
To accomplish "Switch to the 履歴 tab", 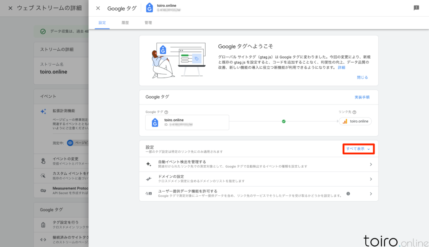I will pos(125,23).
